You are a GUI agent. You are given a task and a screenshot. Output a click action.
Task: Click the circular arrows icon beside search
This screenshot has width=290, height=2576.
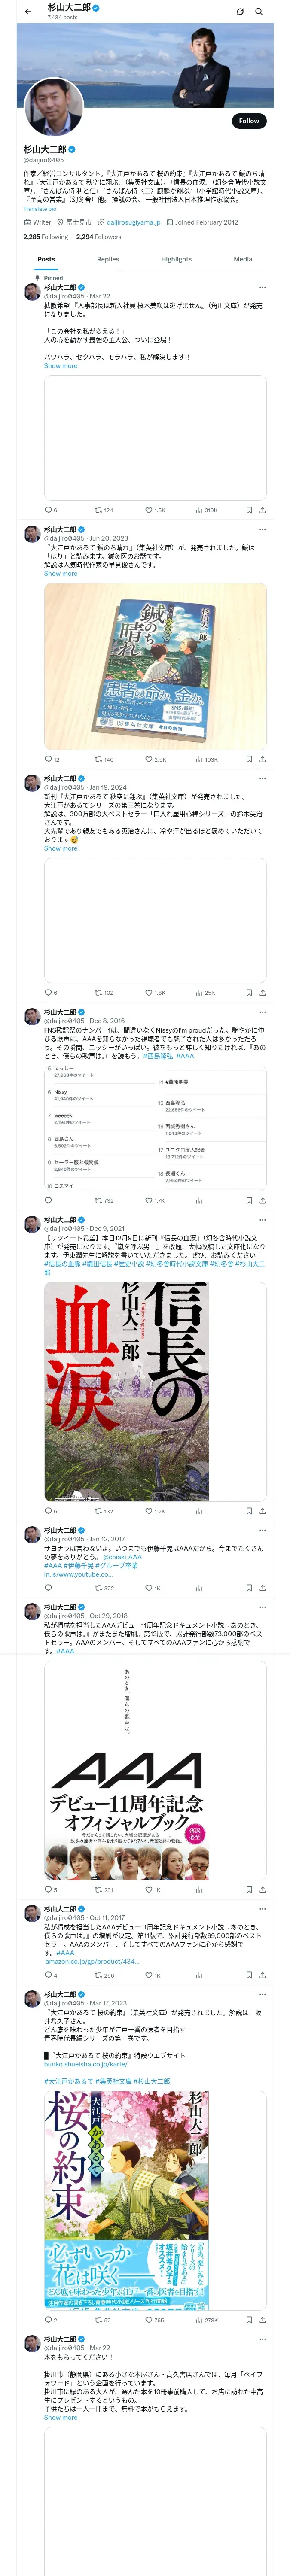tap(240, 11)
